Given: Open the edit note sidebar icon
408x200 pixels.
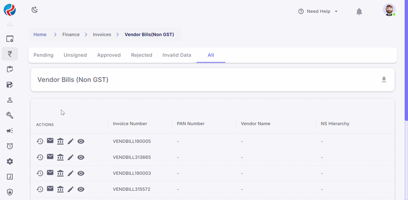Looking at the screenshot, I should 10,85.
